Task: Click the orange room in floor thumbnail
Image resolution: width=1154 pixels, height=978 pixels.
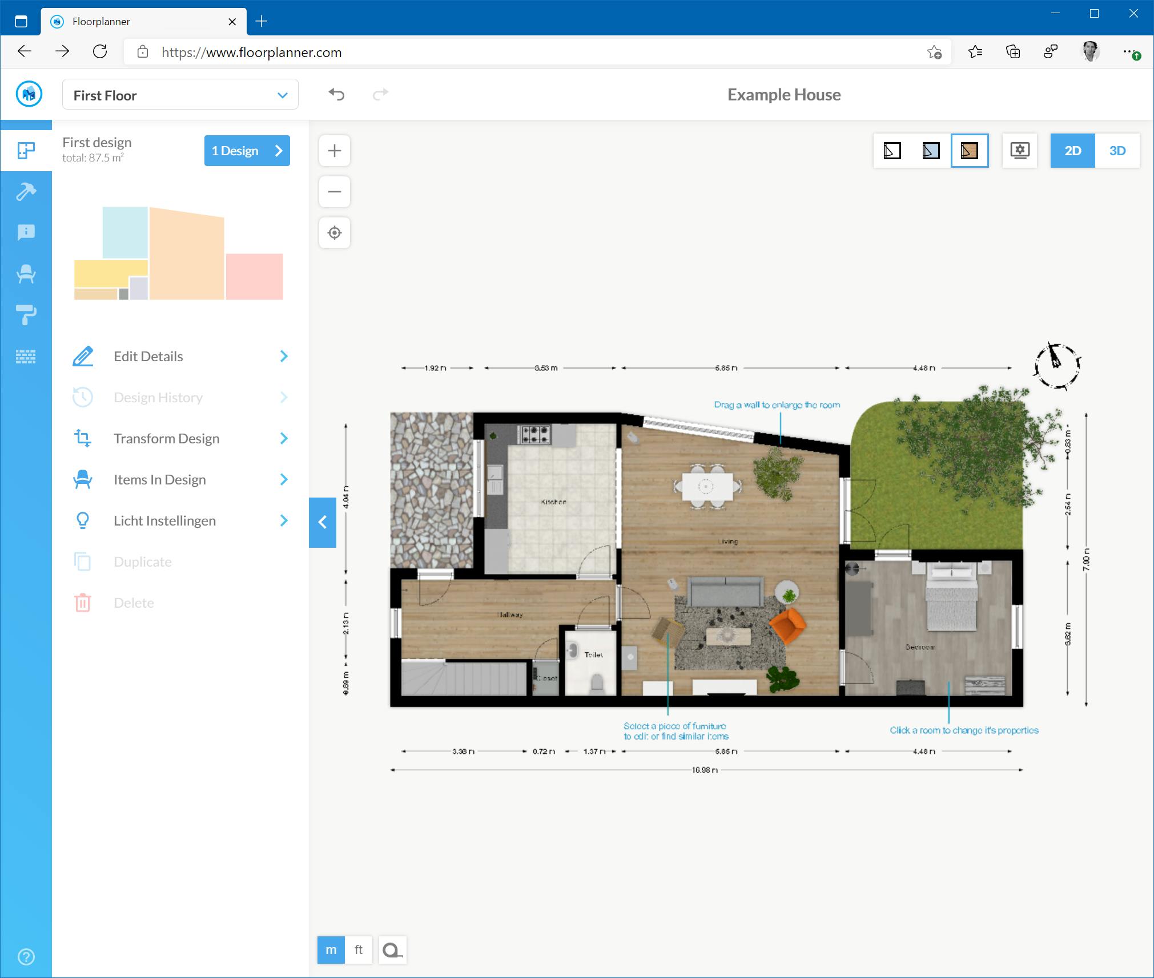Action: click(x=186, y=257)
